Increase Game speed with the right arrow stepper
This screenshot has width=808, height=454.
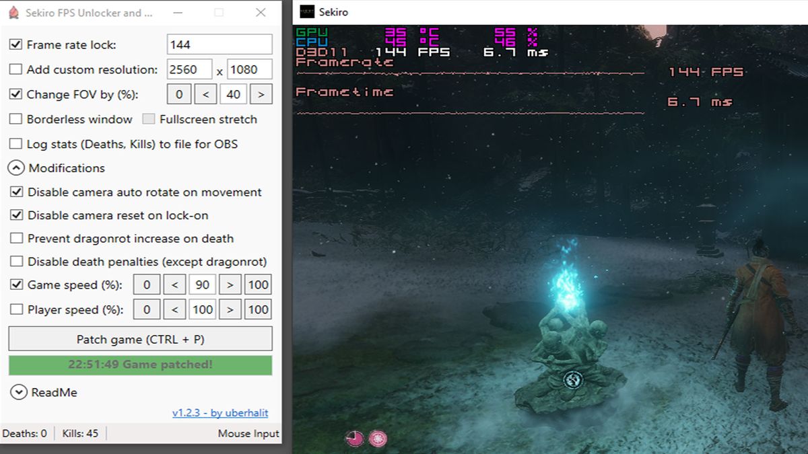point(230,285)
